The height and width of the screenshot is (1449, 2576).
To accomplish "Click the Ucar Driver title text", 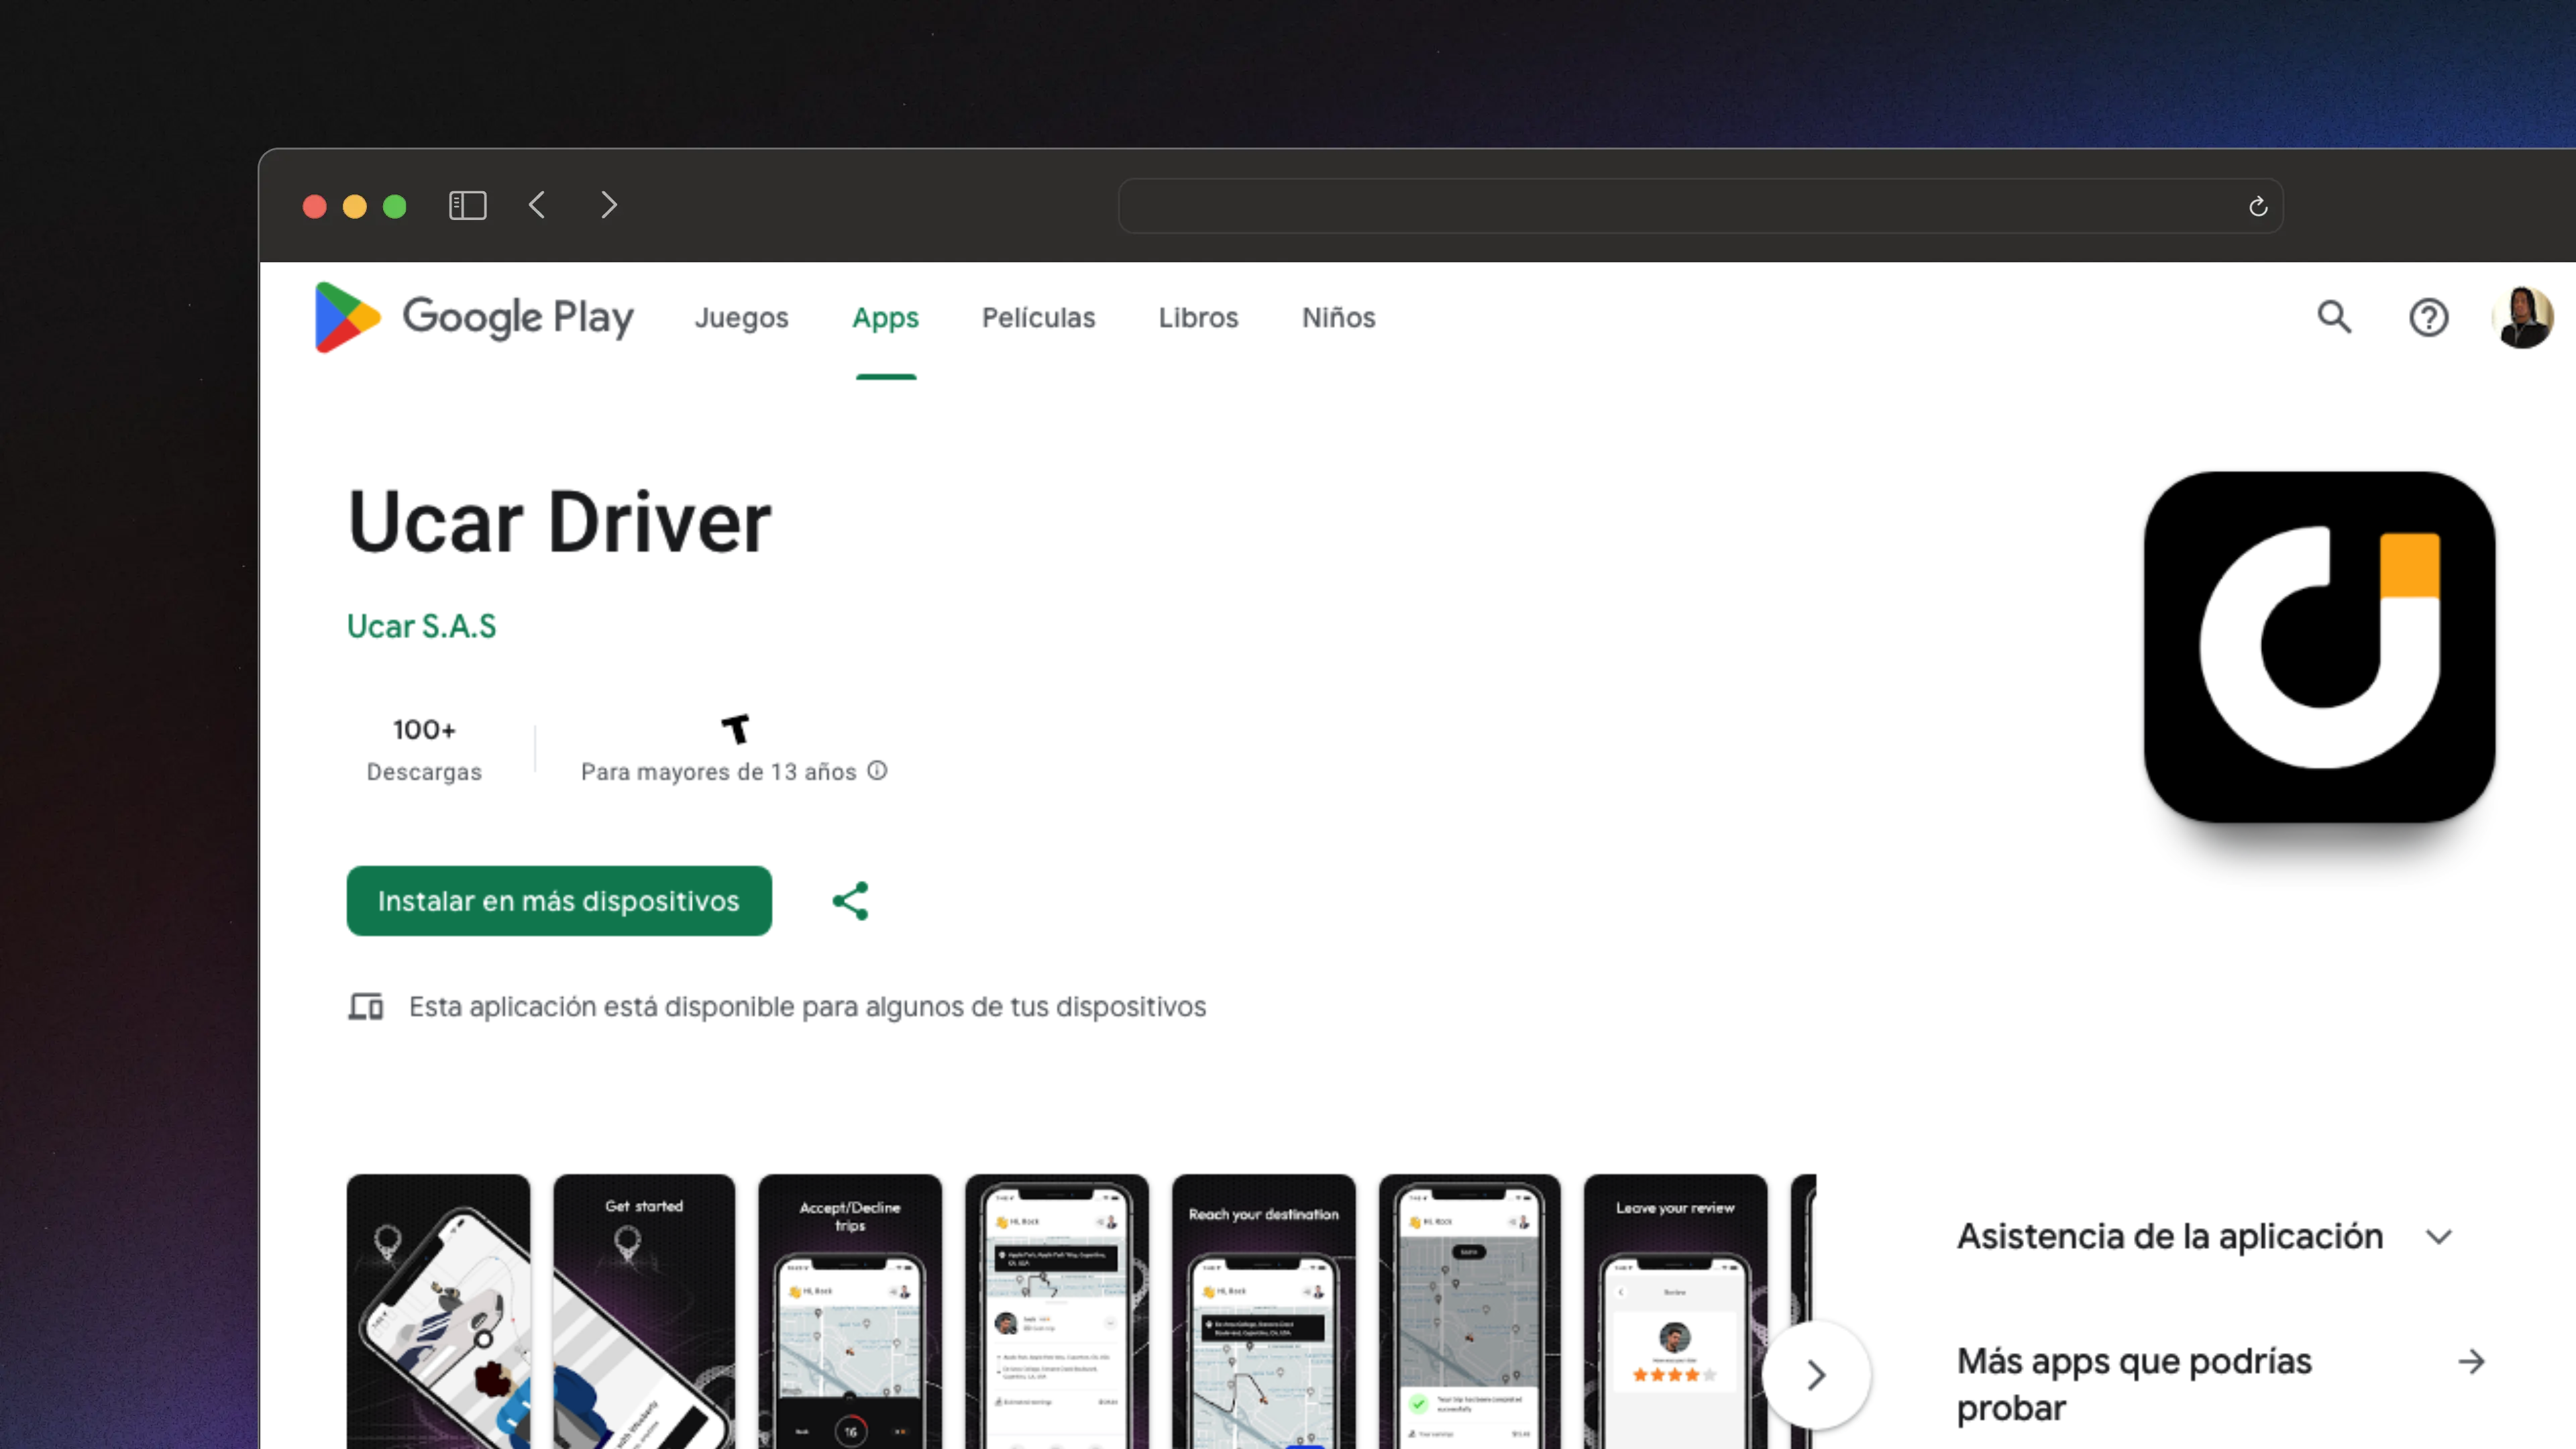I will coord(559,522).
